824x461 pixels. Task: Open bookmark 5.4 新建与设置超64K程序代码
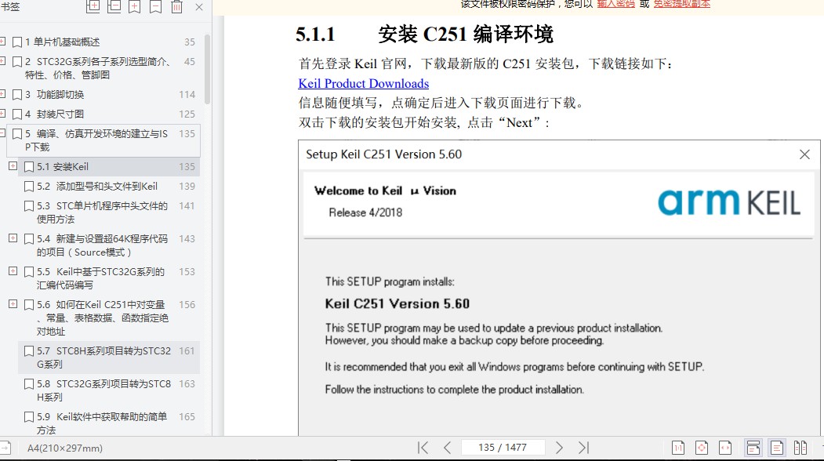[103, 245]
